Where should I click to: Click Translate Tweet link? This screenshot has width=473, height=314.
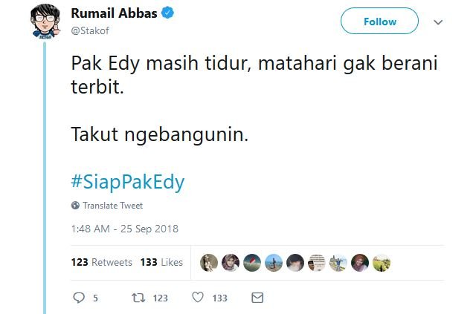click(112, 206)
